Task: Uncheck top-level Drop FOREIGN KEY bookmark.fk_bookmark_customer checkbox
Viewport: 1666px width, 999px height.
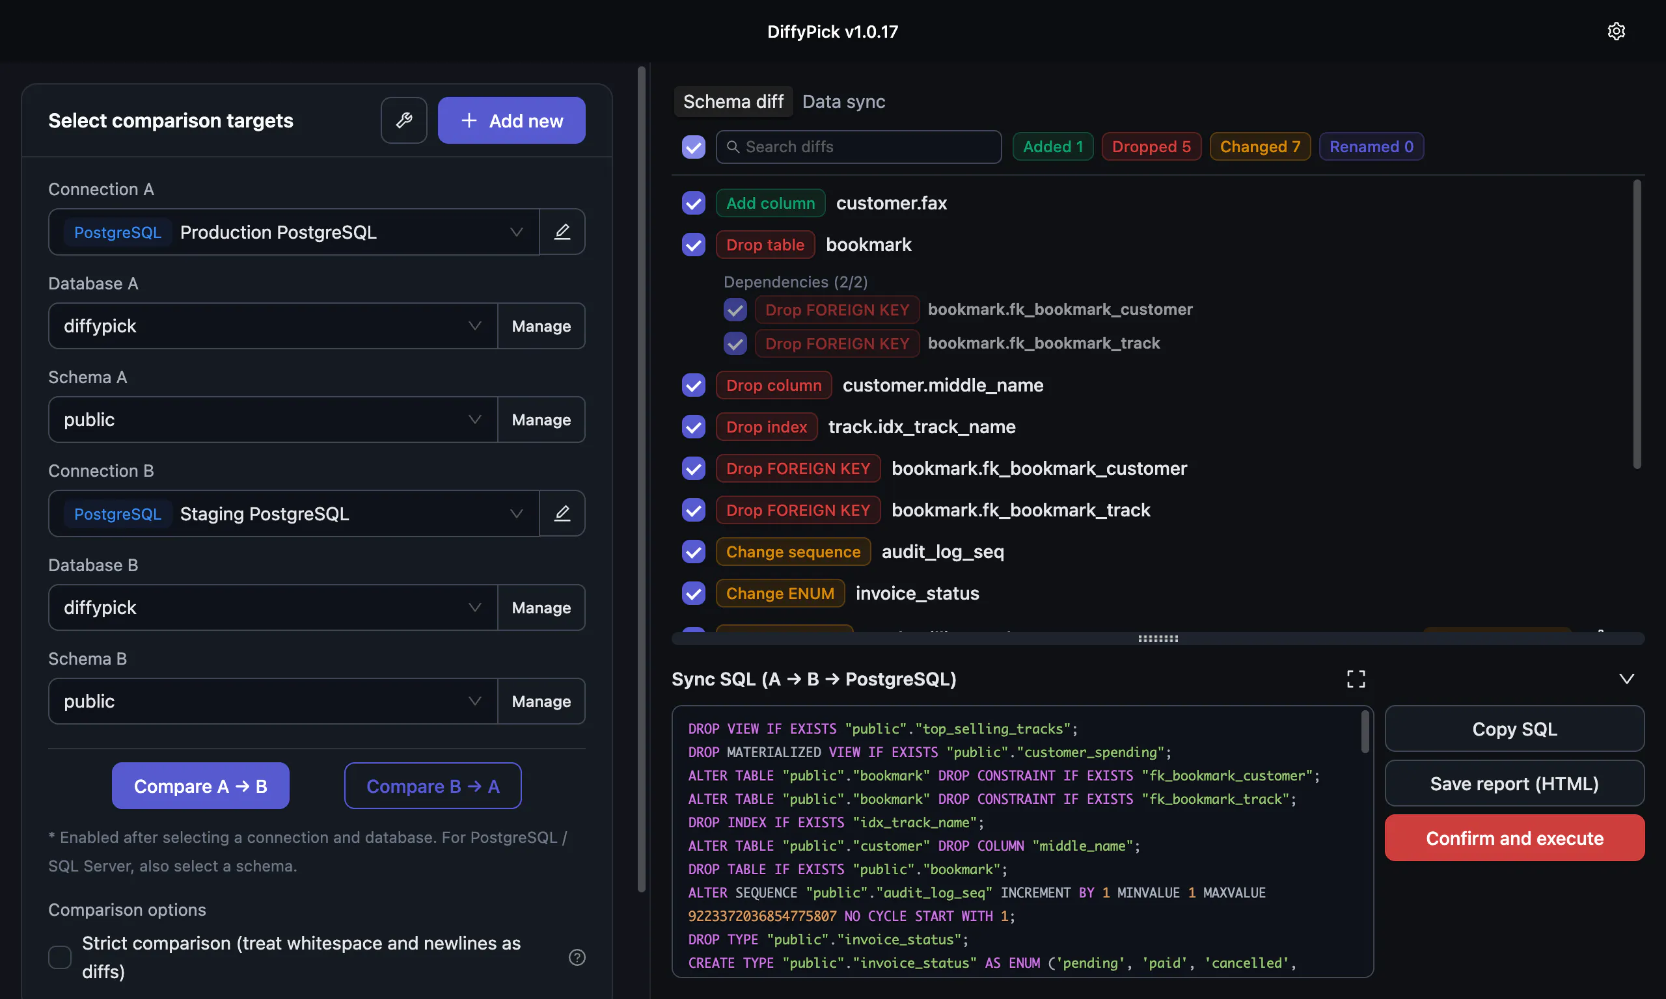Action: [x=694, y=468]
